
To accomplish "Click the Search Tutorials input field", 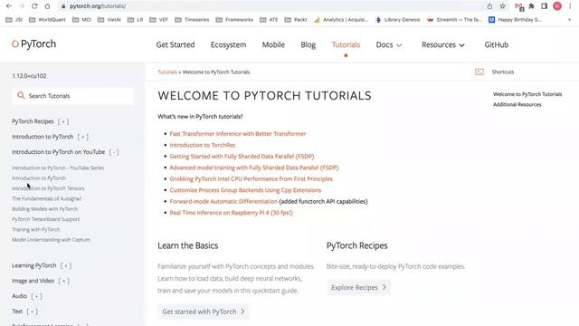I will [x=72, y=96].
